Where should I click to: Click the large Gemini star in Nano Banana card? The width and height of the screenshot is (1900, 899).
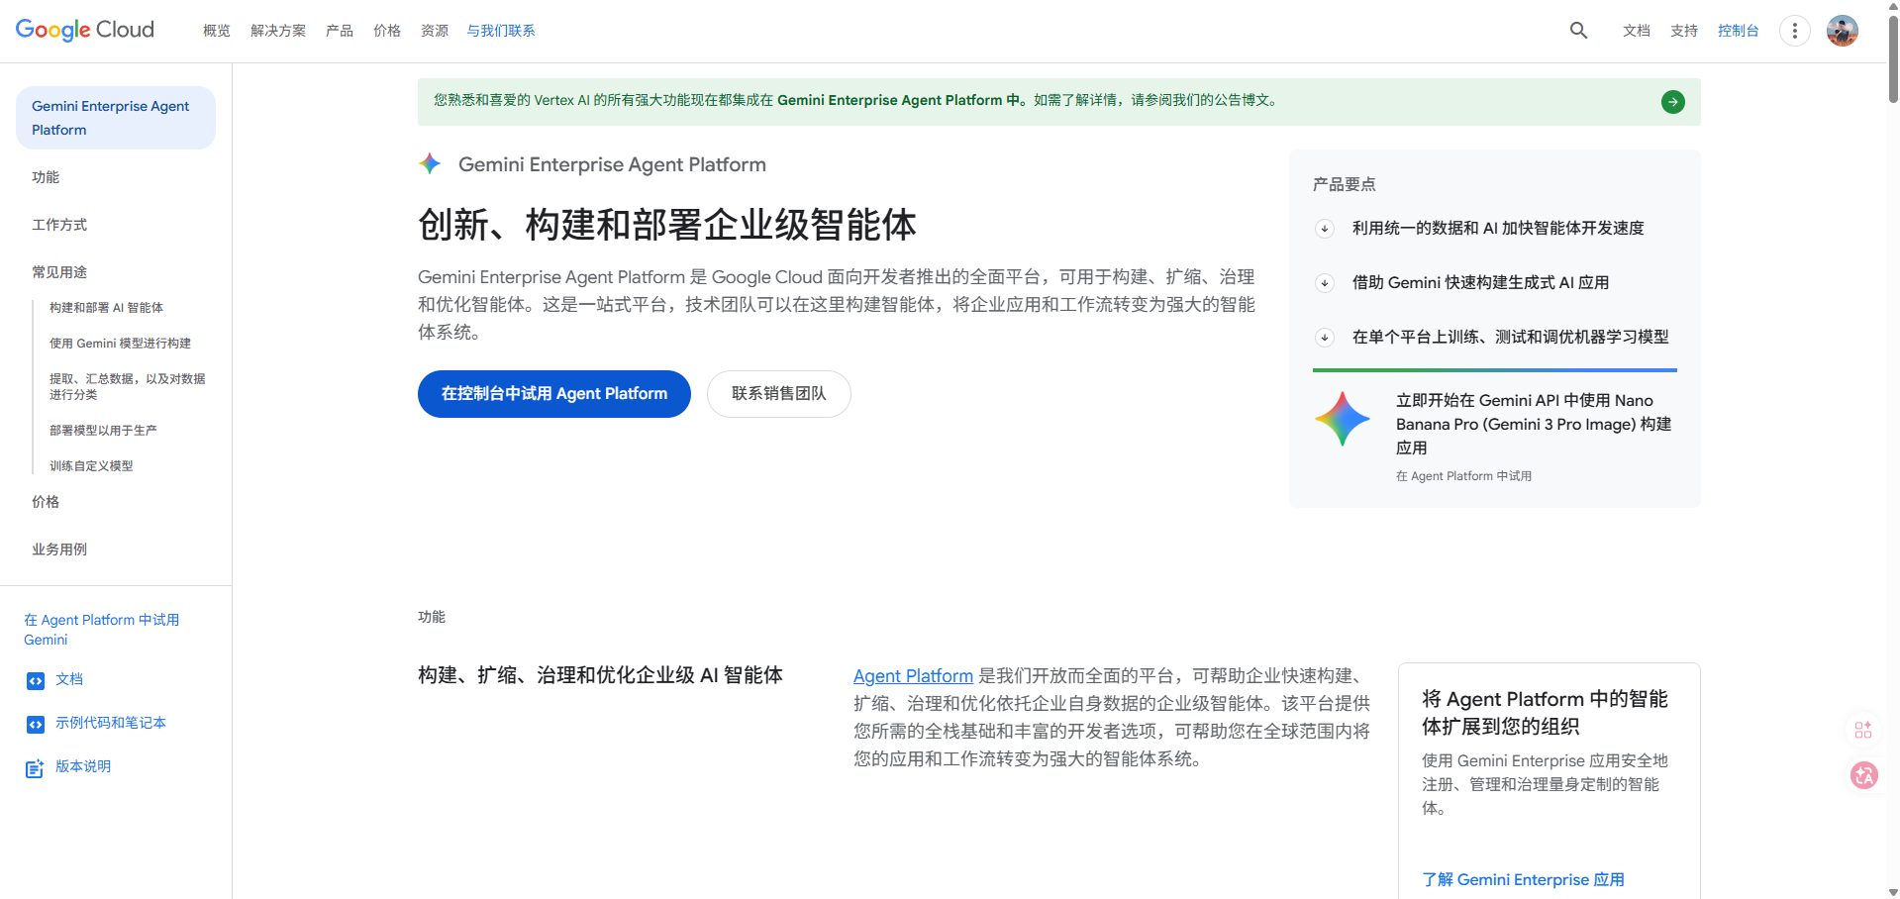pyautogui.click(x=1342, y=419)
